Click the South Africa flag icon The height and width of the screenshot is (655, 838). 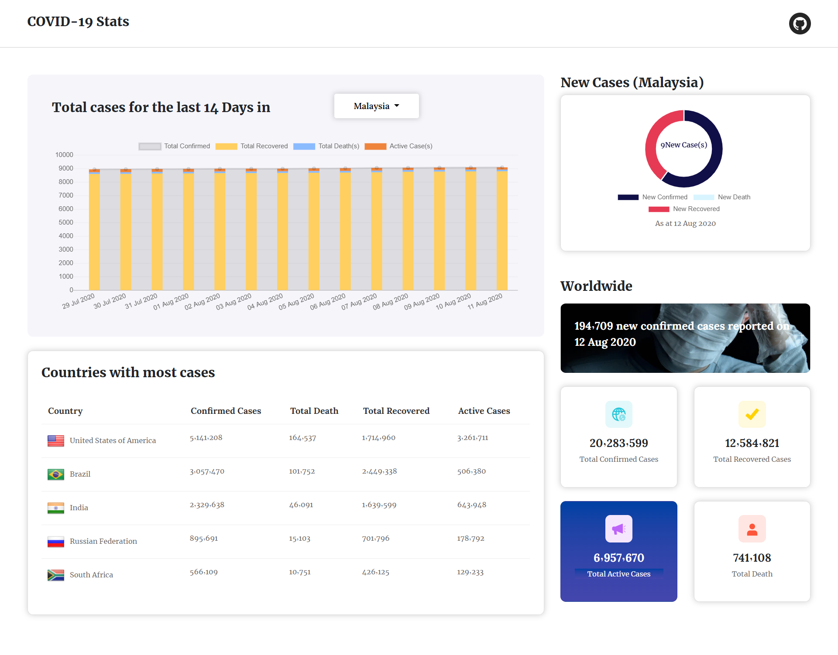tap(56, 575)
